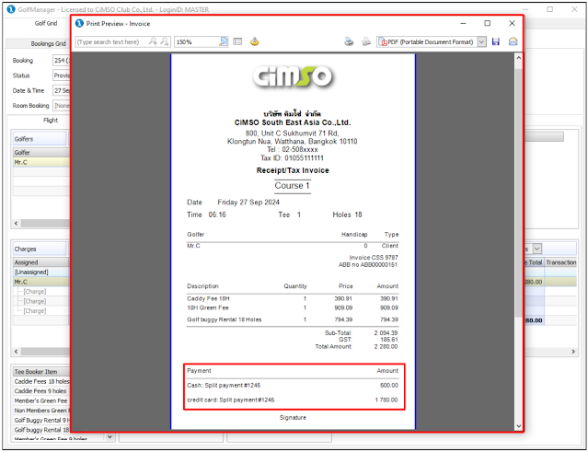Open the Flight tab
The image size is (588, 452).
pos(51,120)
